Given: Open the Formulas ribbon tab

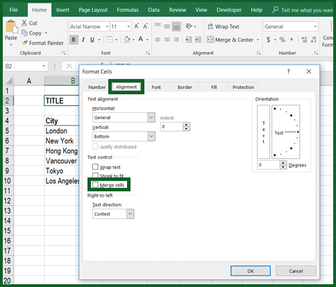Looking at the screenshot, I should [128, 10].
